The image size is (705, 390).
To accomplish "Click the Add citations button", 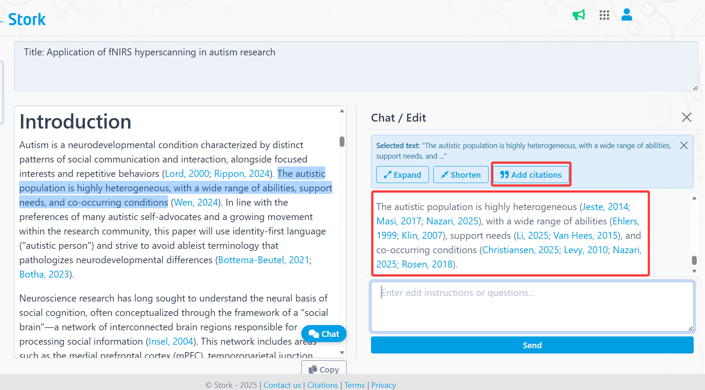I will tap(531, 175).
